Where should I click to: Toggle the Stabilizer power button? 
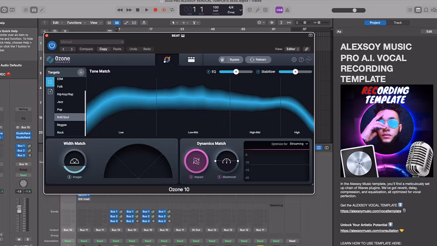[x=258, y=72]
